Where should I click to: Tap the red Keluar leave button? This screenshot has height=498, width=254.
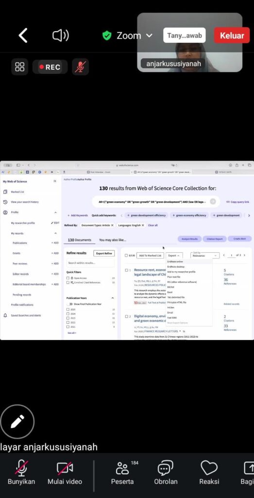click(x=232, y=35)
